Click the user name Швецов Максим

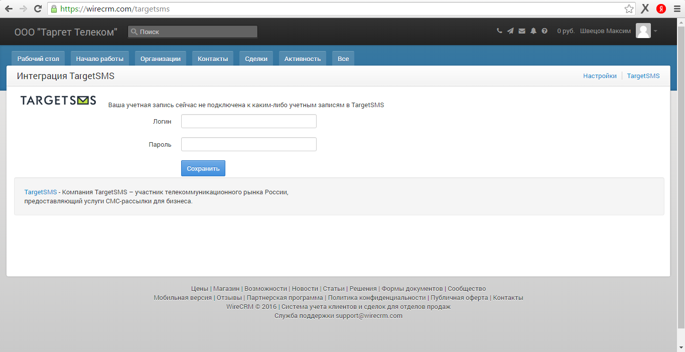[605, 31]
